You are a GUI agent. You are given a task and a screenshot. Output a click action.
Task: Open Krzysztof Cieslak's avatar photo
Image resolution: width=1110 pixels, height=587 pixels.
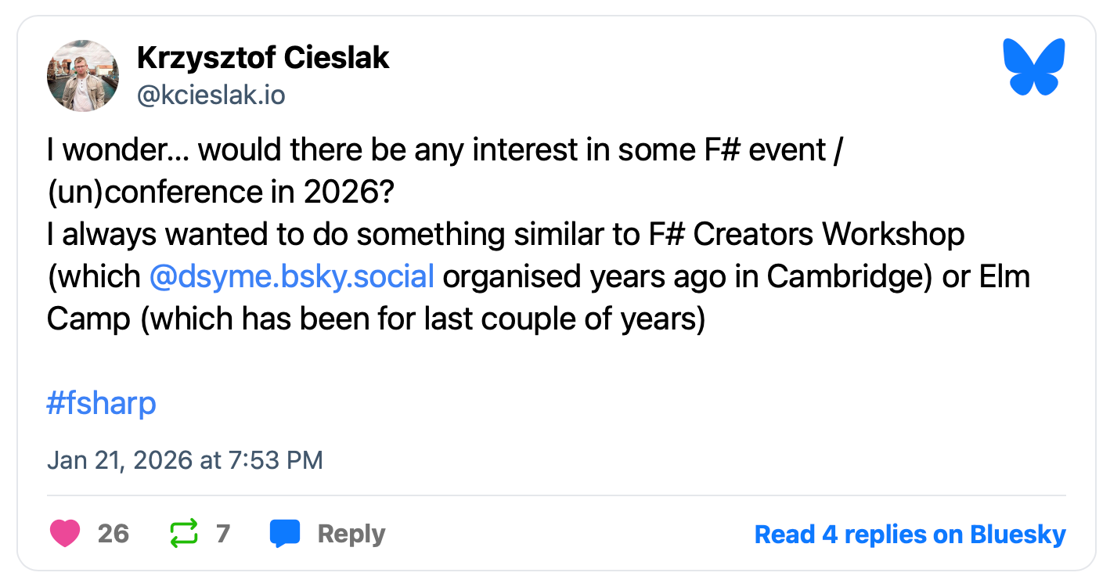coord(83,76)
